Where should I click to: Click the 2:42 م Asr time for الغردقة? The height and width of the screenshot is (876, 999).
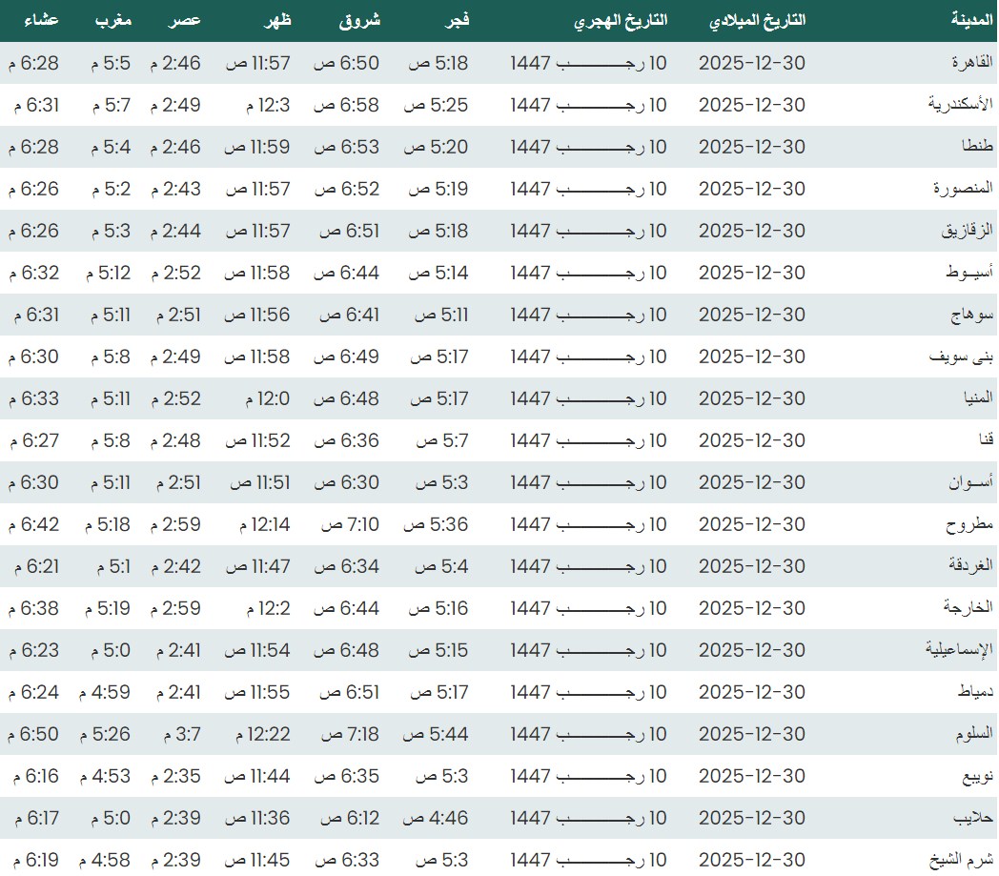[x=175, y=566]
